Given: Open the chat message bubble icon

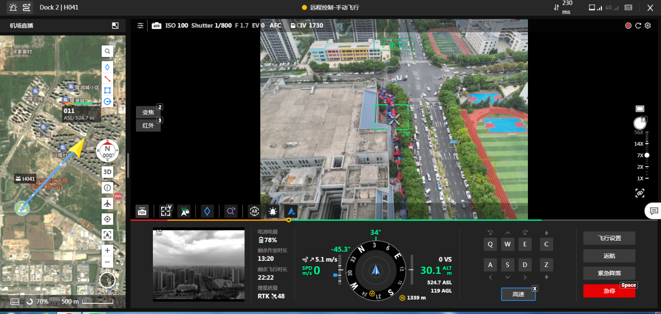Looking at the screenshot, I should (654, 211).
